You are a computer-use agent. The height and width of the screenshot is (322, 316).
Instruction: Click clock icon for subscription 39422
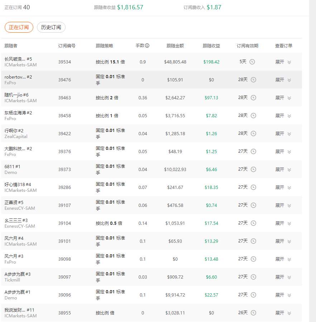point(253,133)
